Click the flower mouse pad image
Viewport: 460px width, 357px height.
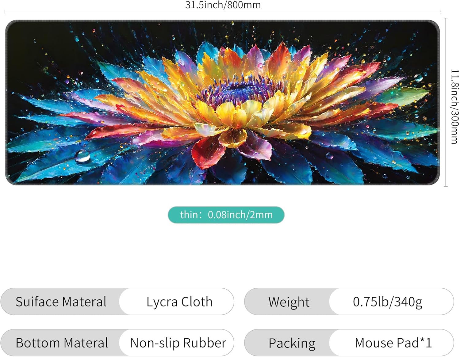(222, 102)
